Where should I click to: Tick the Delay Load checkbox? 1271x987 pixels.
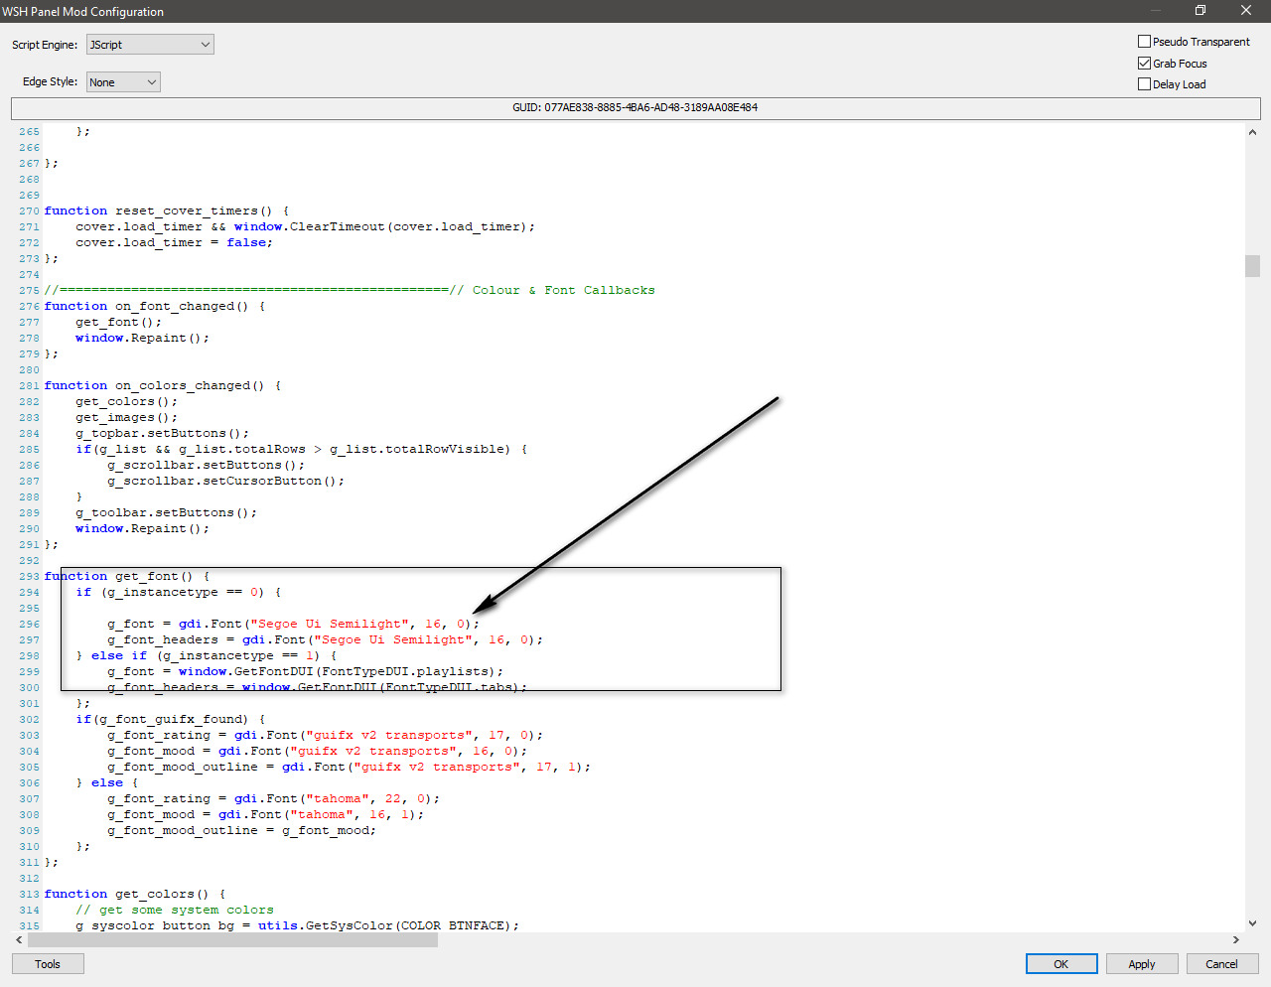point(1144,84)
